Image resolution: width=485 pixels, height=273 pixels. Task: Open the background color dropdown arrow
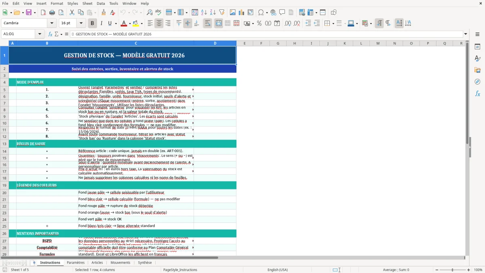pyautogui.click(x=141, y=23)
